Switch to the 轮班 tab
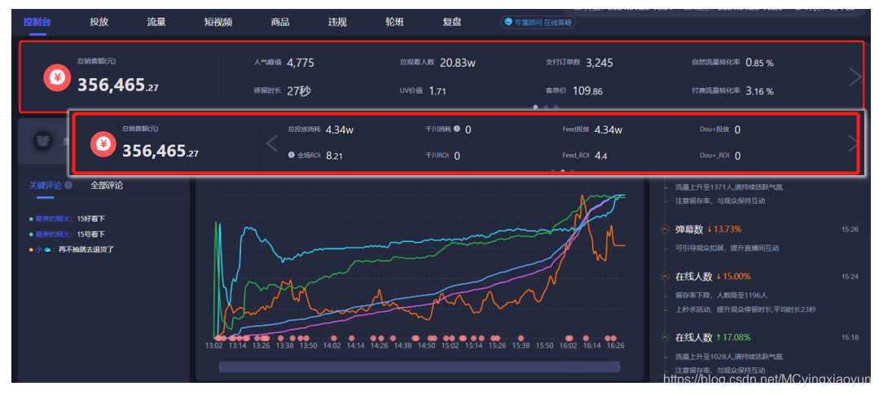 pos(394,23)
